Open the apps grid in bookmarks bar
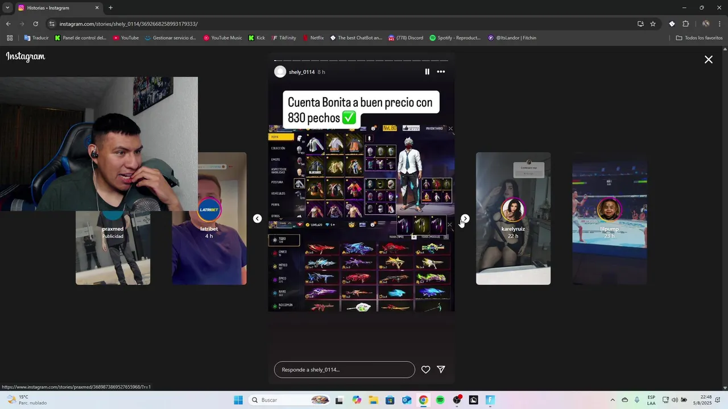This screenshot has height=409, width=728. point(10,38)
